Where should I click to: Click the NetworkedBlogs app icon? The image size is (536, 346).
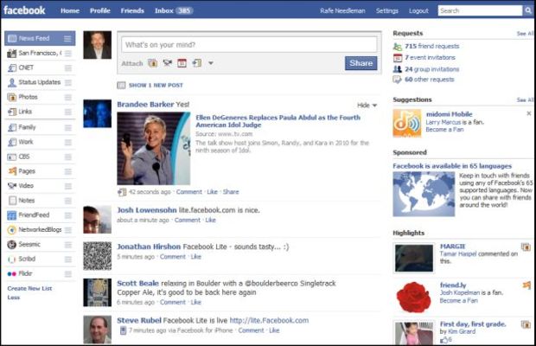pos(12,230)
